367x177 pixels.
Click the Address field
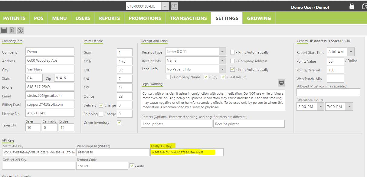(50, 61)
